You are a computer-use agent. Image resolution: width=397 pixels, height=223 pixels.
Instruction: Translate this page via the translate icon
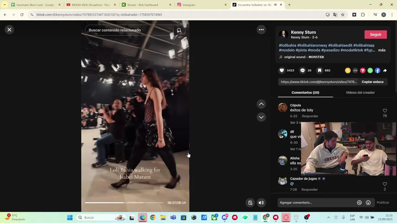[335, 15]
